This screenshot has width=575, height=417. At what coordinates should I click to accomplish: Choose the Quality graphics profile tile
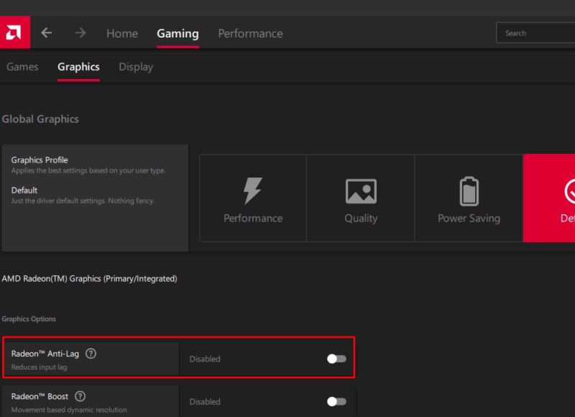tap(361, 198)
